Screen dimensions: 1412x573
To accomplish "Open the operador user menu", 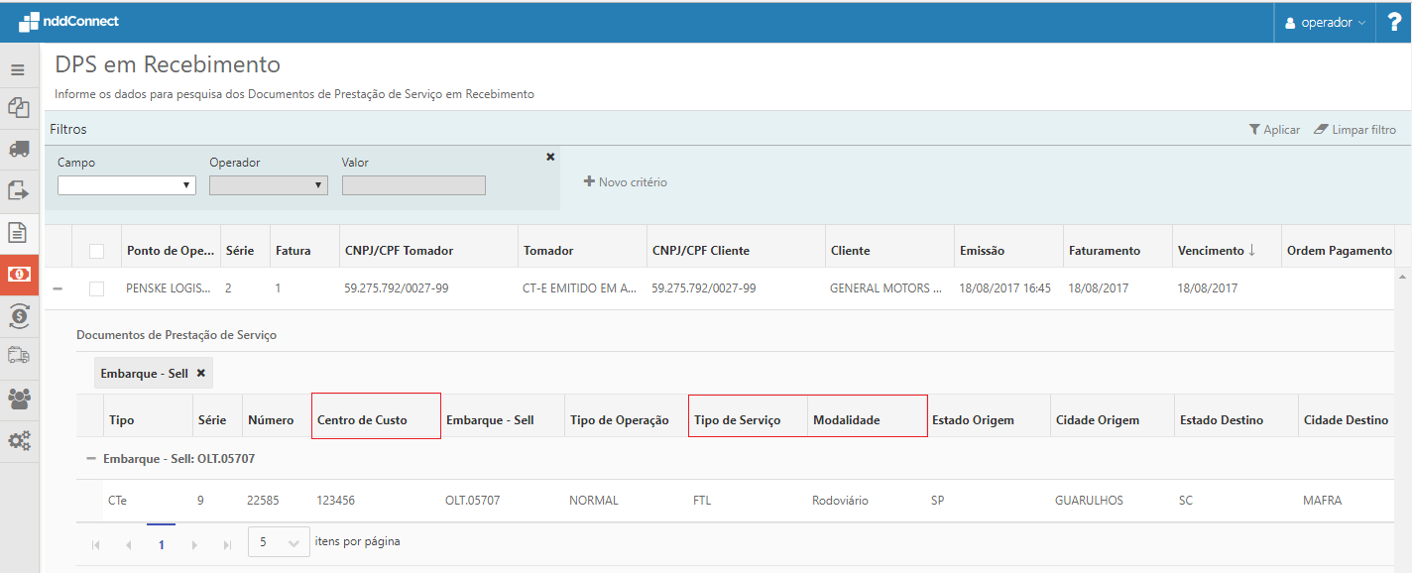I will [x=1324, y=22].
